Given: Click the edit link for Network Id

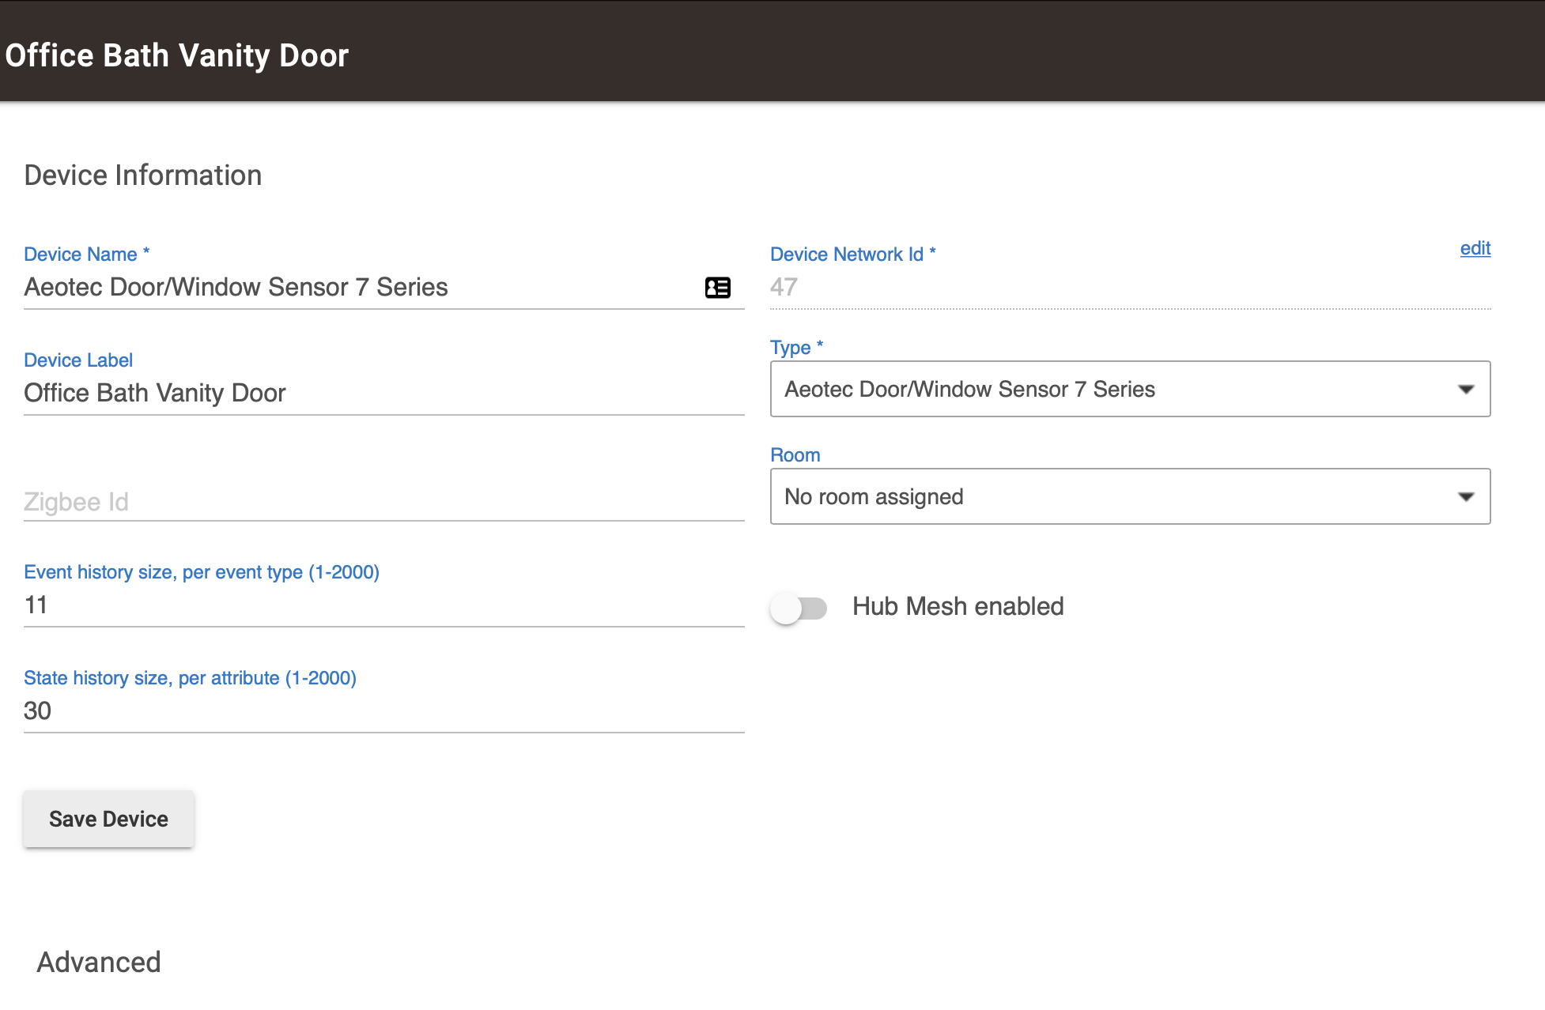Looking at the screenshot, I should tap(1475, 249).
